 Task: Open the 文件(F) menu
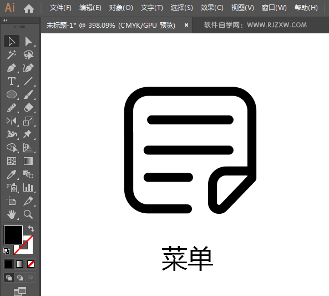pyautogui.click(x=60, y=8)
